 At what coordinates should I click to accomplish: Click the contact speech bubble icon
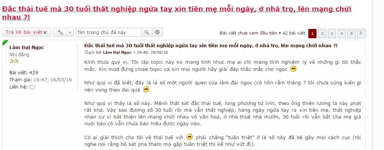(32, 87)
